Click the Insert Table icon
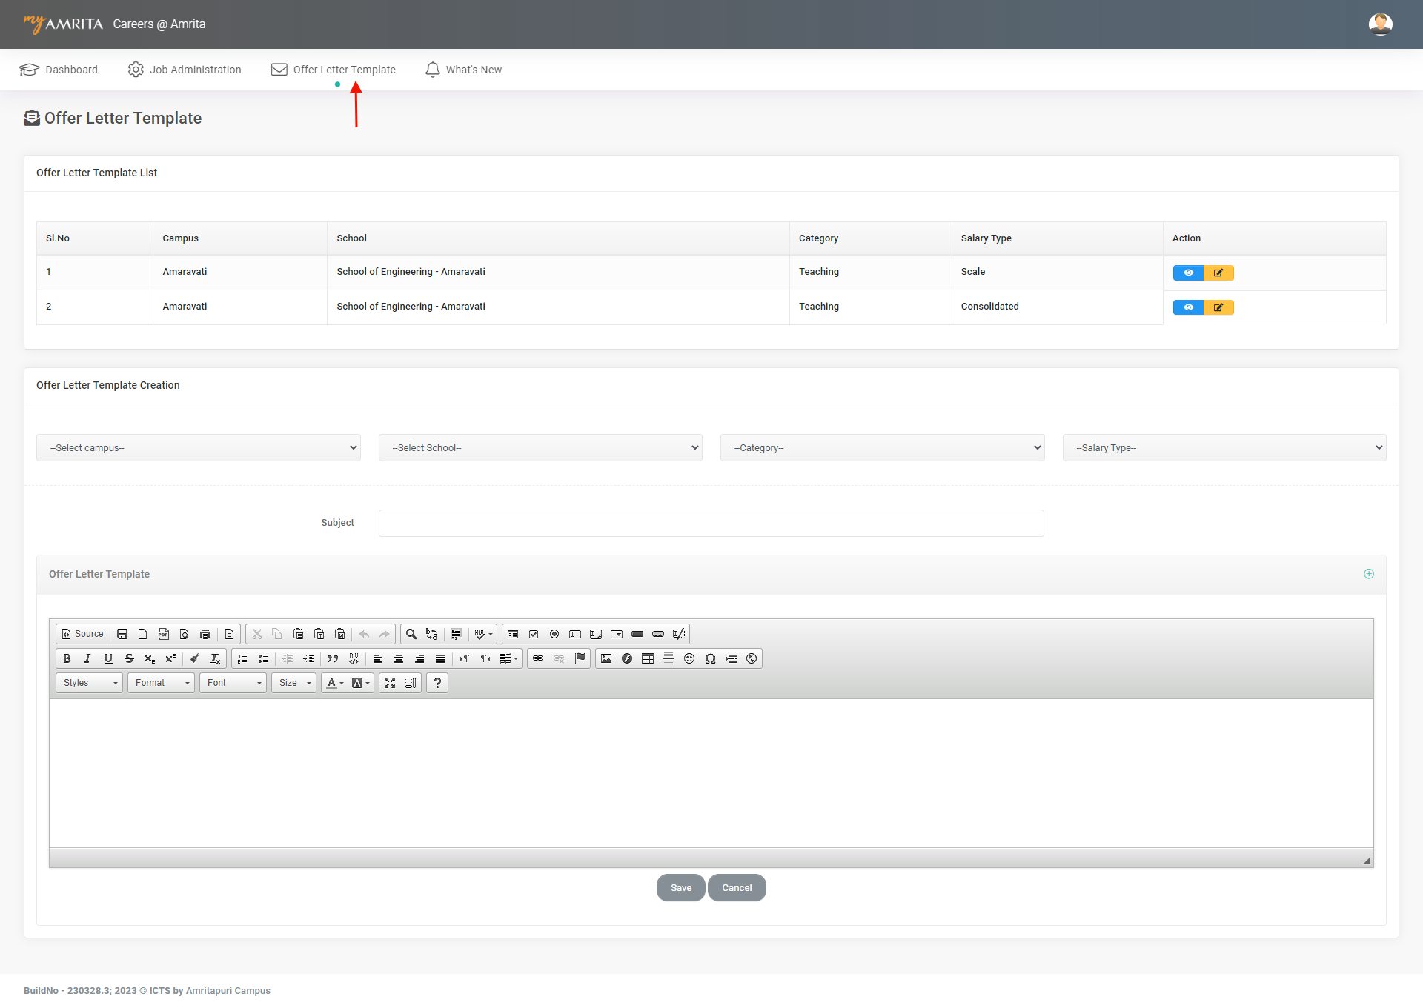Viewport: 1423px width, 1008px height. [648, 658]
